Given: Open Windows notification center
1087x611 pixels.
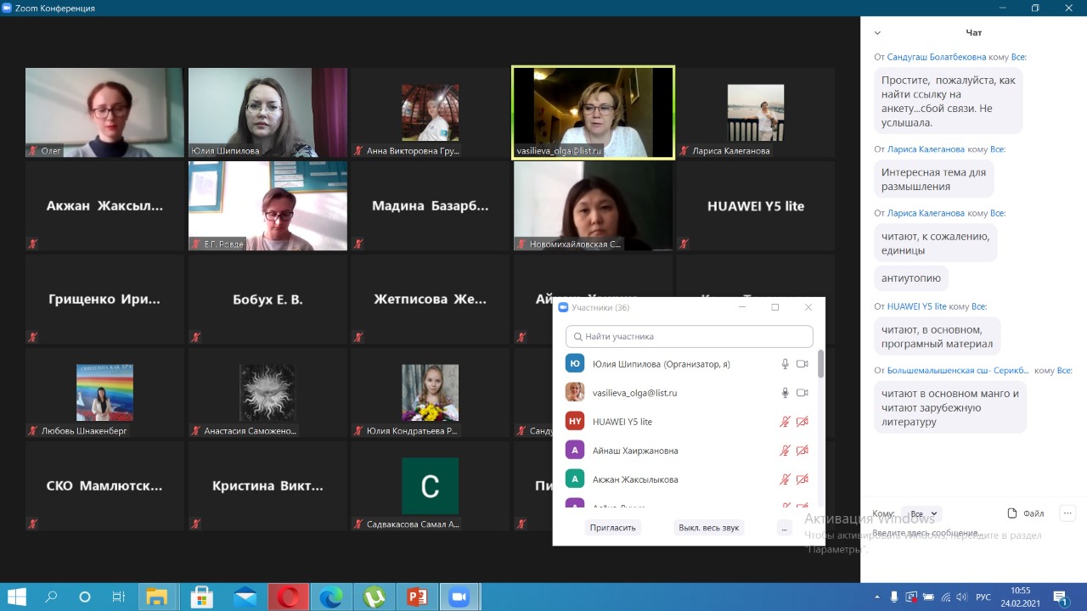Looking at the screenshot, I should [x=1060, y=597].
